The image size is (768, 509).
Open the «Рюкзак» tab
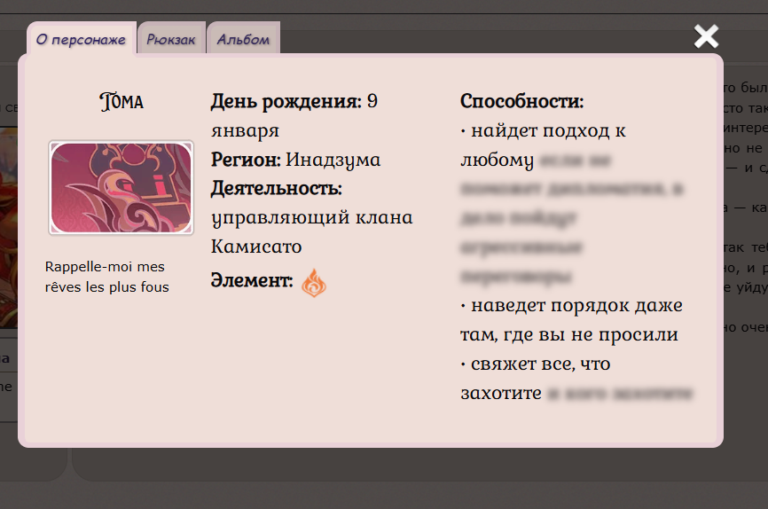point(171,39)
